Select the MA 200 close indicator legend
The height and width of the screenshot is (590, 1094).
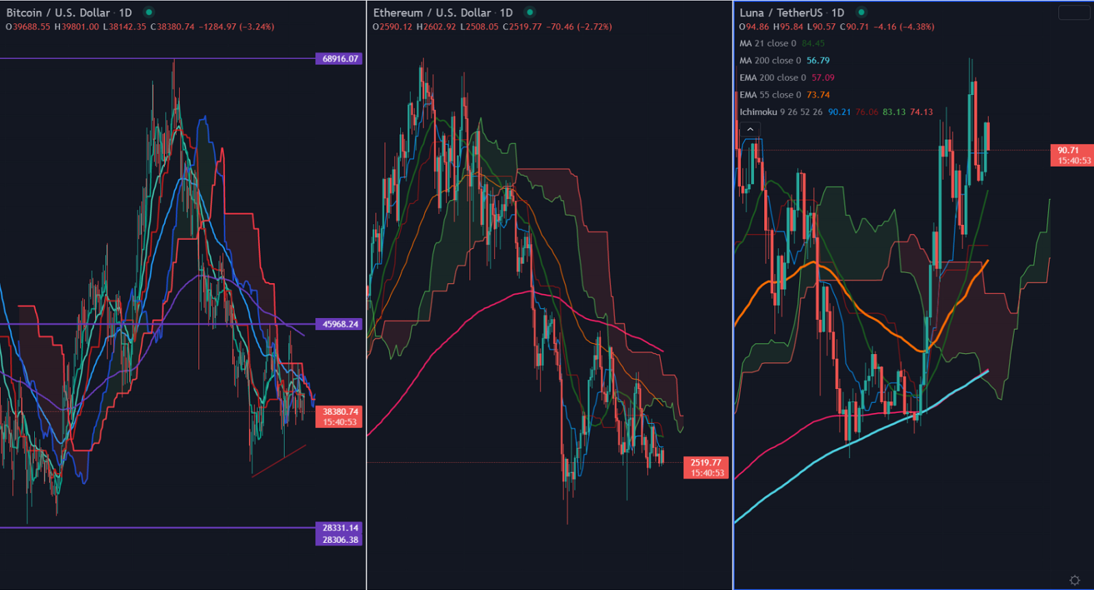(x=770, y=61)
